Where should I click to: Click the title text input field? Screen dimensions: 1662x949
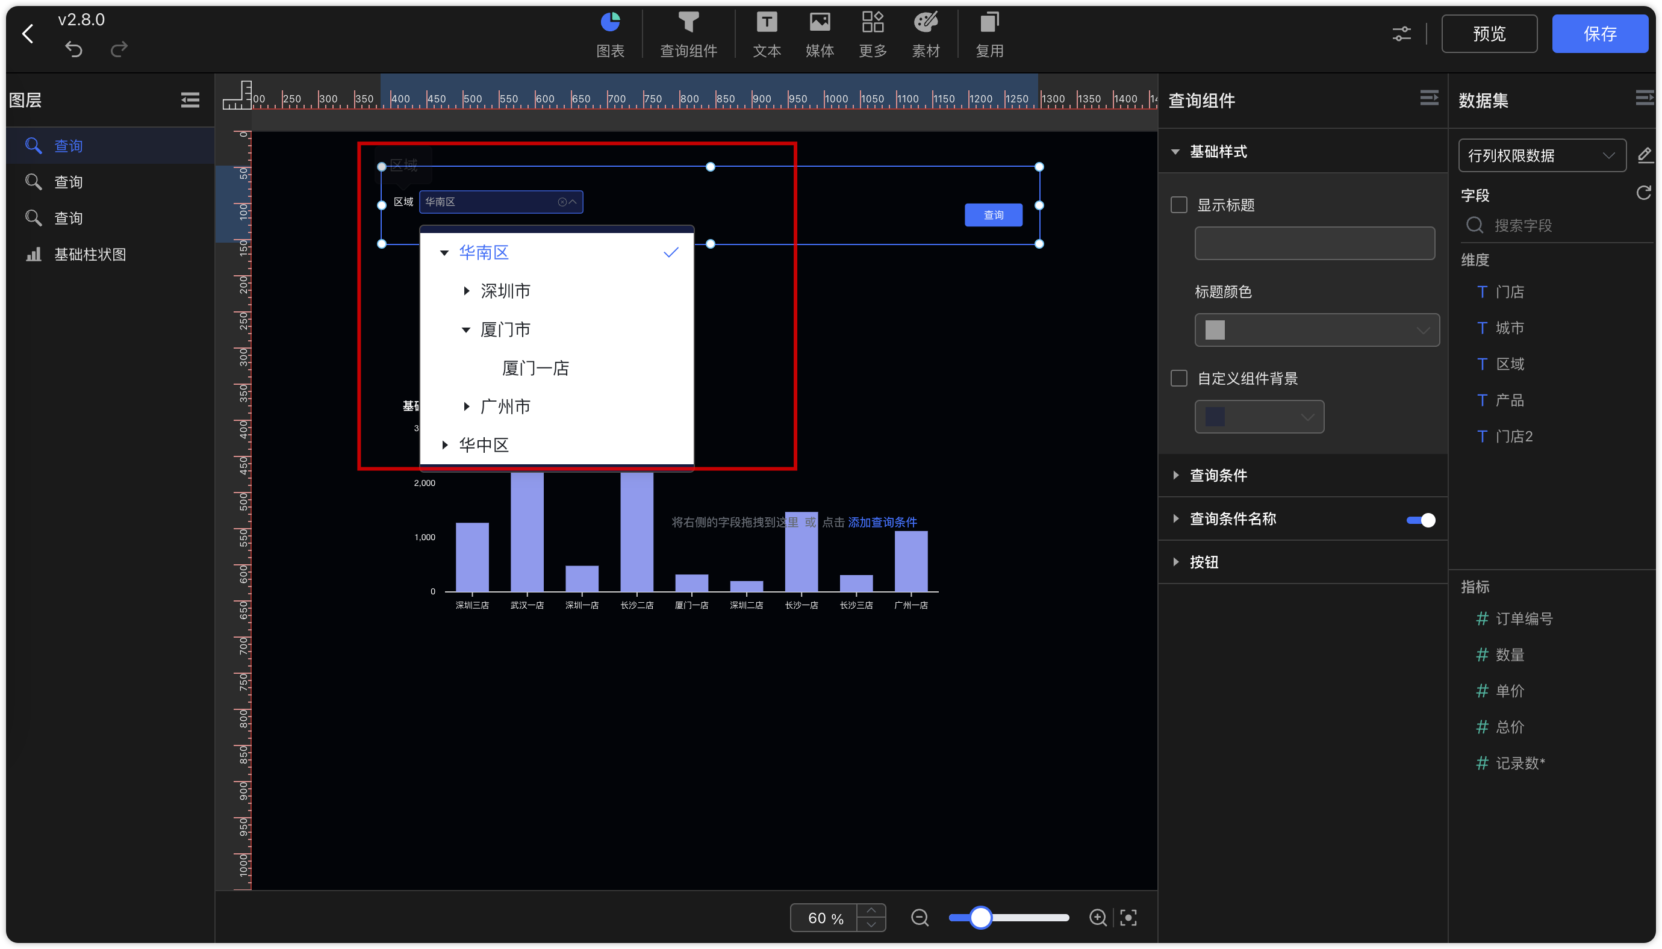click(1314, 243)
